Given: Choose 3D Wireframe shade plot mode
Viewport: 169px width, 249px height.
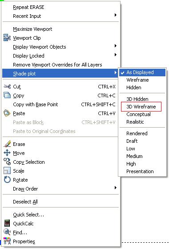Looking at the screenshot, I should tap(141, 107).
